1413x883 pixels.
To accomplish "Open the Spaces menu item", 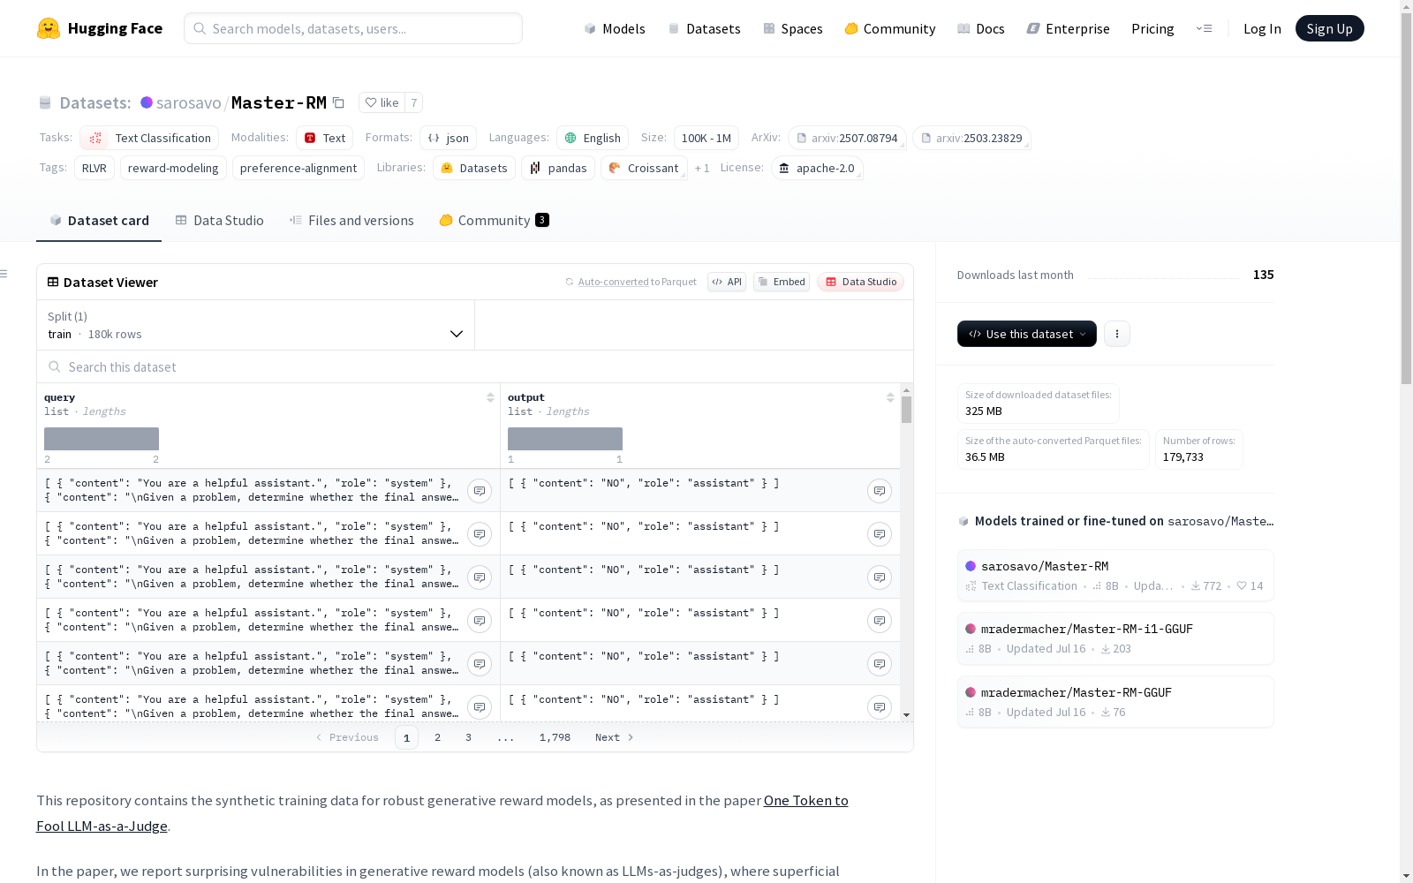I will click(x=793, y=28).
